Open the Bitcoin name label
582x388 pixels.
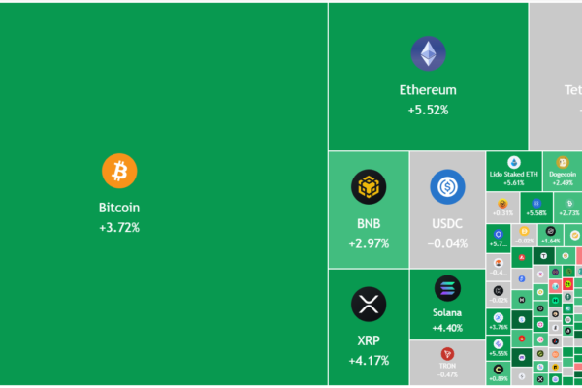119,208
